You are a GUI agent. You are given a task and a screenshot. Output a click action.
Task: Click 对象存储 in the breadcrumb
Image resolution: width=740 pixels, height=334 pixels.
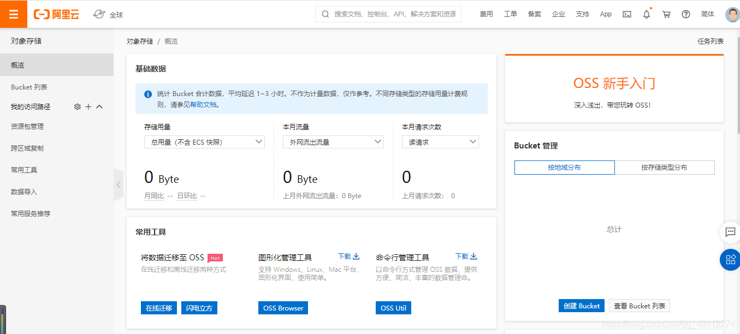pos(140,41)
